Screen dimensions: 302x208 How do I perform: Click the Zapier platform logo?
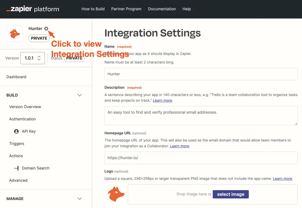click(33, 9)
